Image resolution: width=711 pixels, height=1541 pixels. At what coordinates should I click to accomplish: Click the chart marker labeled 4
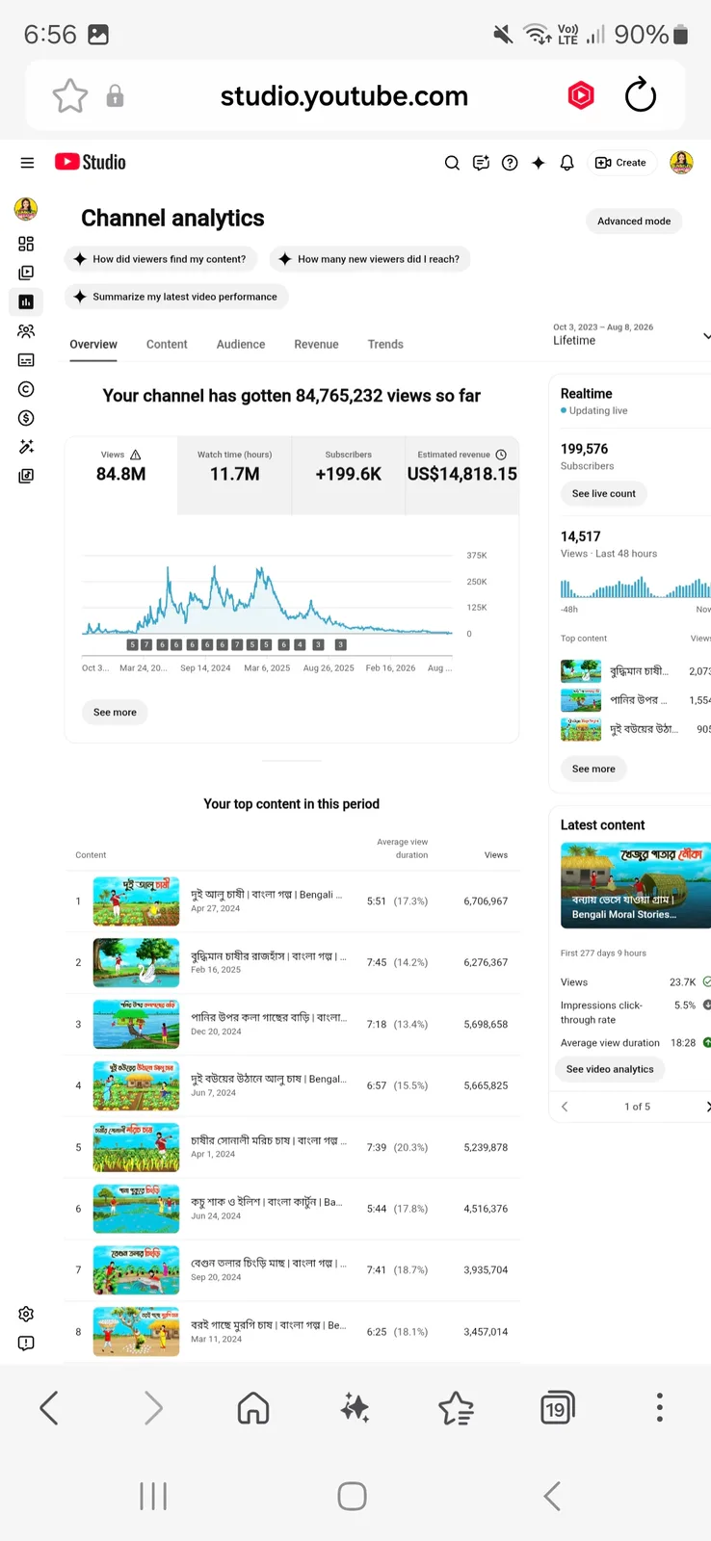click(300, 644)
